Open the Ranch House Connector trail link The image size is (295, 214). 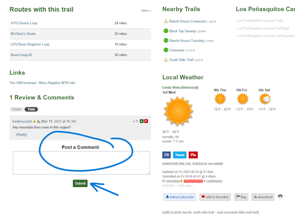click(x=188, y=21)
